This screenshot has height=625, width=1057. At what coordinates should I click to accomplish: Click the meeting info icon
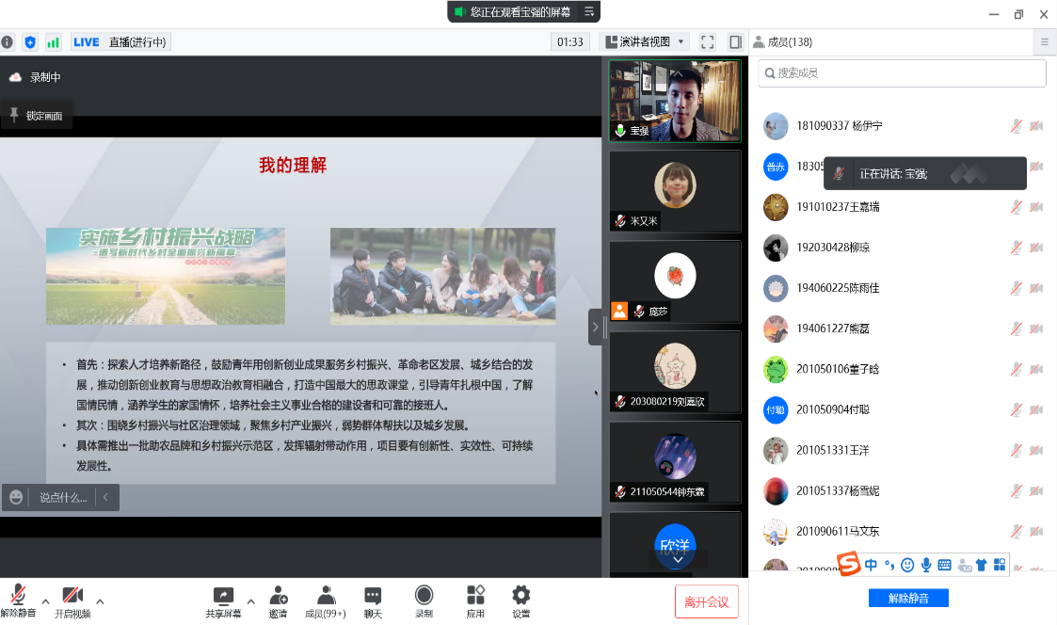tap(8, 42)
